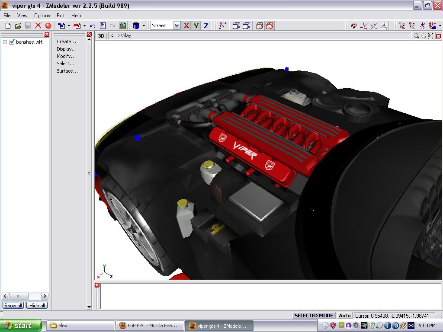Expand the Modify... command group
Image resolution: width=443 pixels, height=332 pixels.
pos(66,56)
